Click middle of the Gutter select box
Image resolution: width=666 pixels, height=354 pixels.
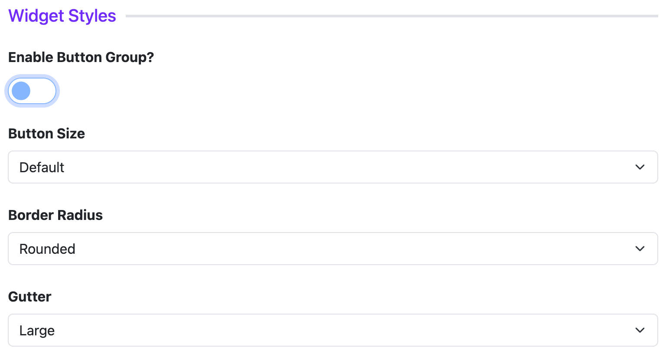point(333,330)
